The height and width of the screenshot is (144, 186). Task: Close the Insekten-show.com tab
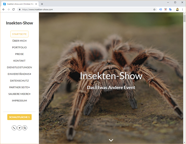tap(36, 4)
